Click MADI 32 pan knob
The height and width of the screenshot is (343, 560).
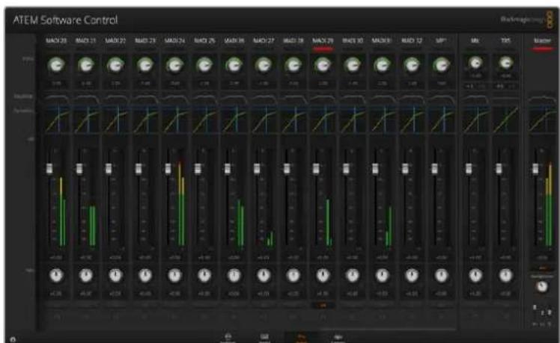[412, 275]
